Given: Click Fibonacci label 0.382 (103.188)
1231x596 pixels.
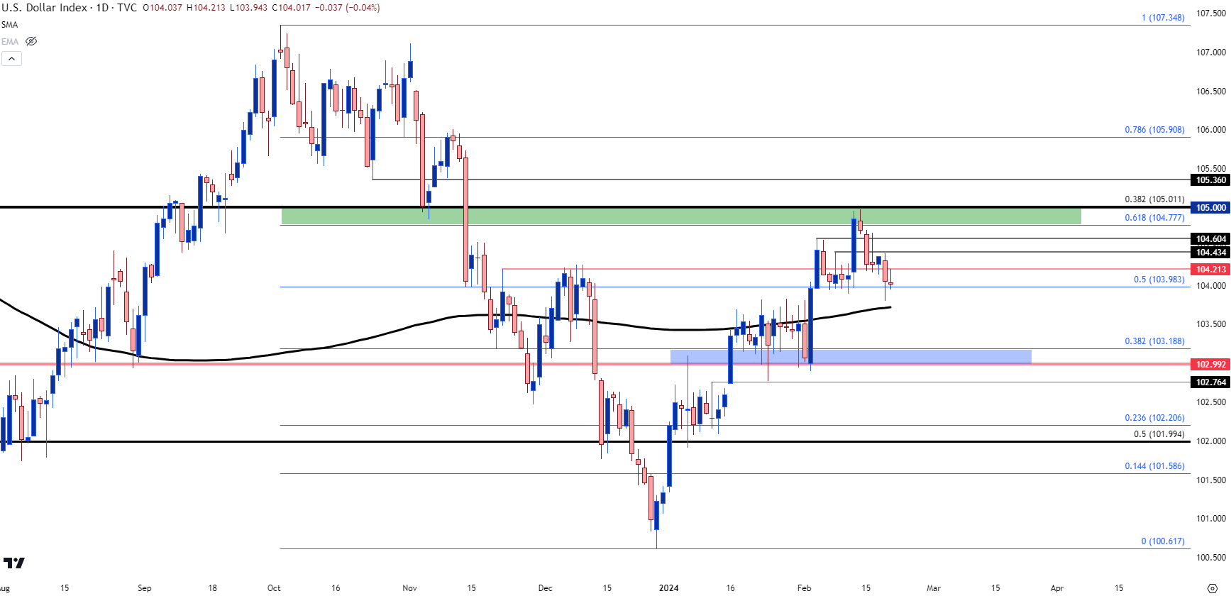Looking at the screenshot, I should click(1154, 341).
